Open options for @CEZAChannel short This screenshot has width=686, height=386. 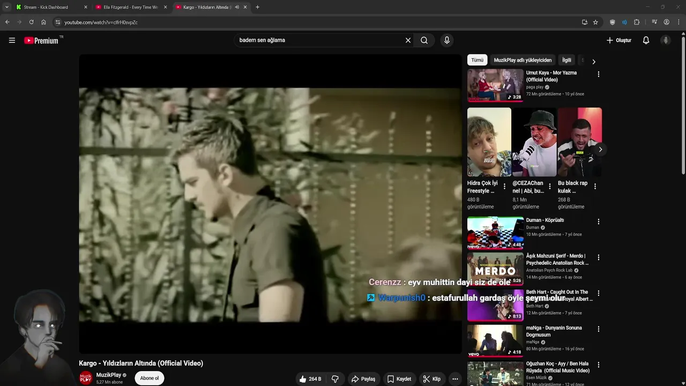point(550,187)
